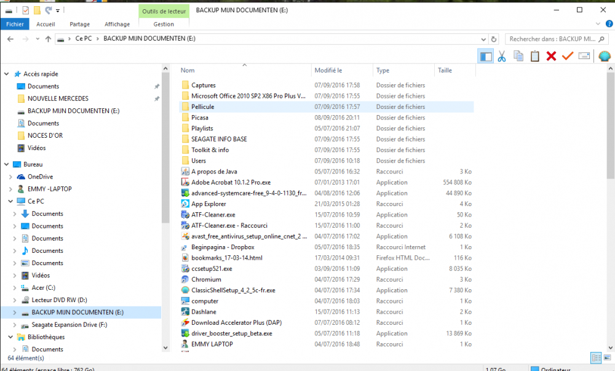Expand the Acer (C:) drive node
The height and width of the screenshot is (371, 615).
tap(15, 287)
